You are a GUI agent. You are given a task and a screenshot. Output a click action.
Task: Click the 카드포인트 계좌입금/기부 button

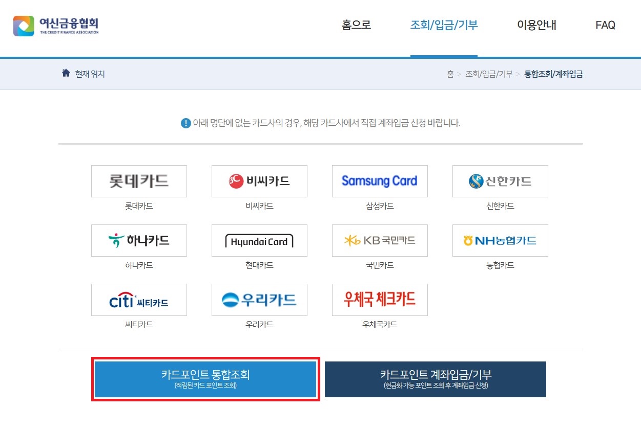tap(436, 379)
